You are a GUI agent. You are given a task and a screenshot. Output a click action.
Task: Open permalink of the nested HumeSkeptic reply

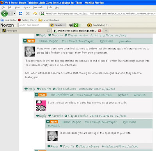pyautogui.click(x=54, y=126)
